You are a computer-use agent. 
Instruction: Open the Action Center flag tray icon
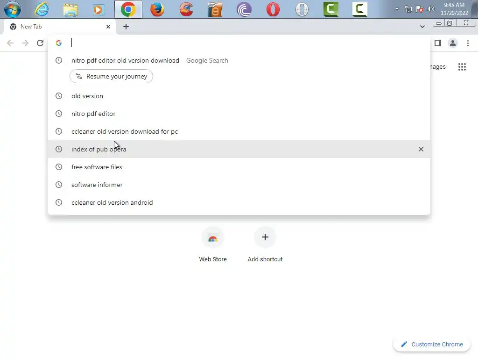click(420, 9)
